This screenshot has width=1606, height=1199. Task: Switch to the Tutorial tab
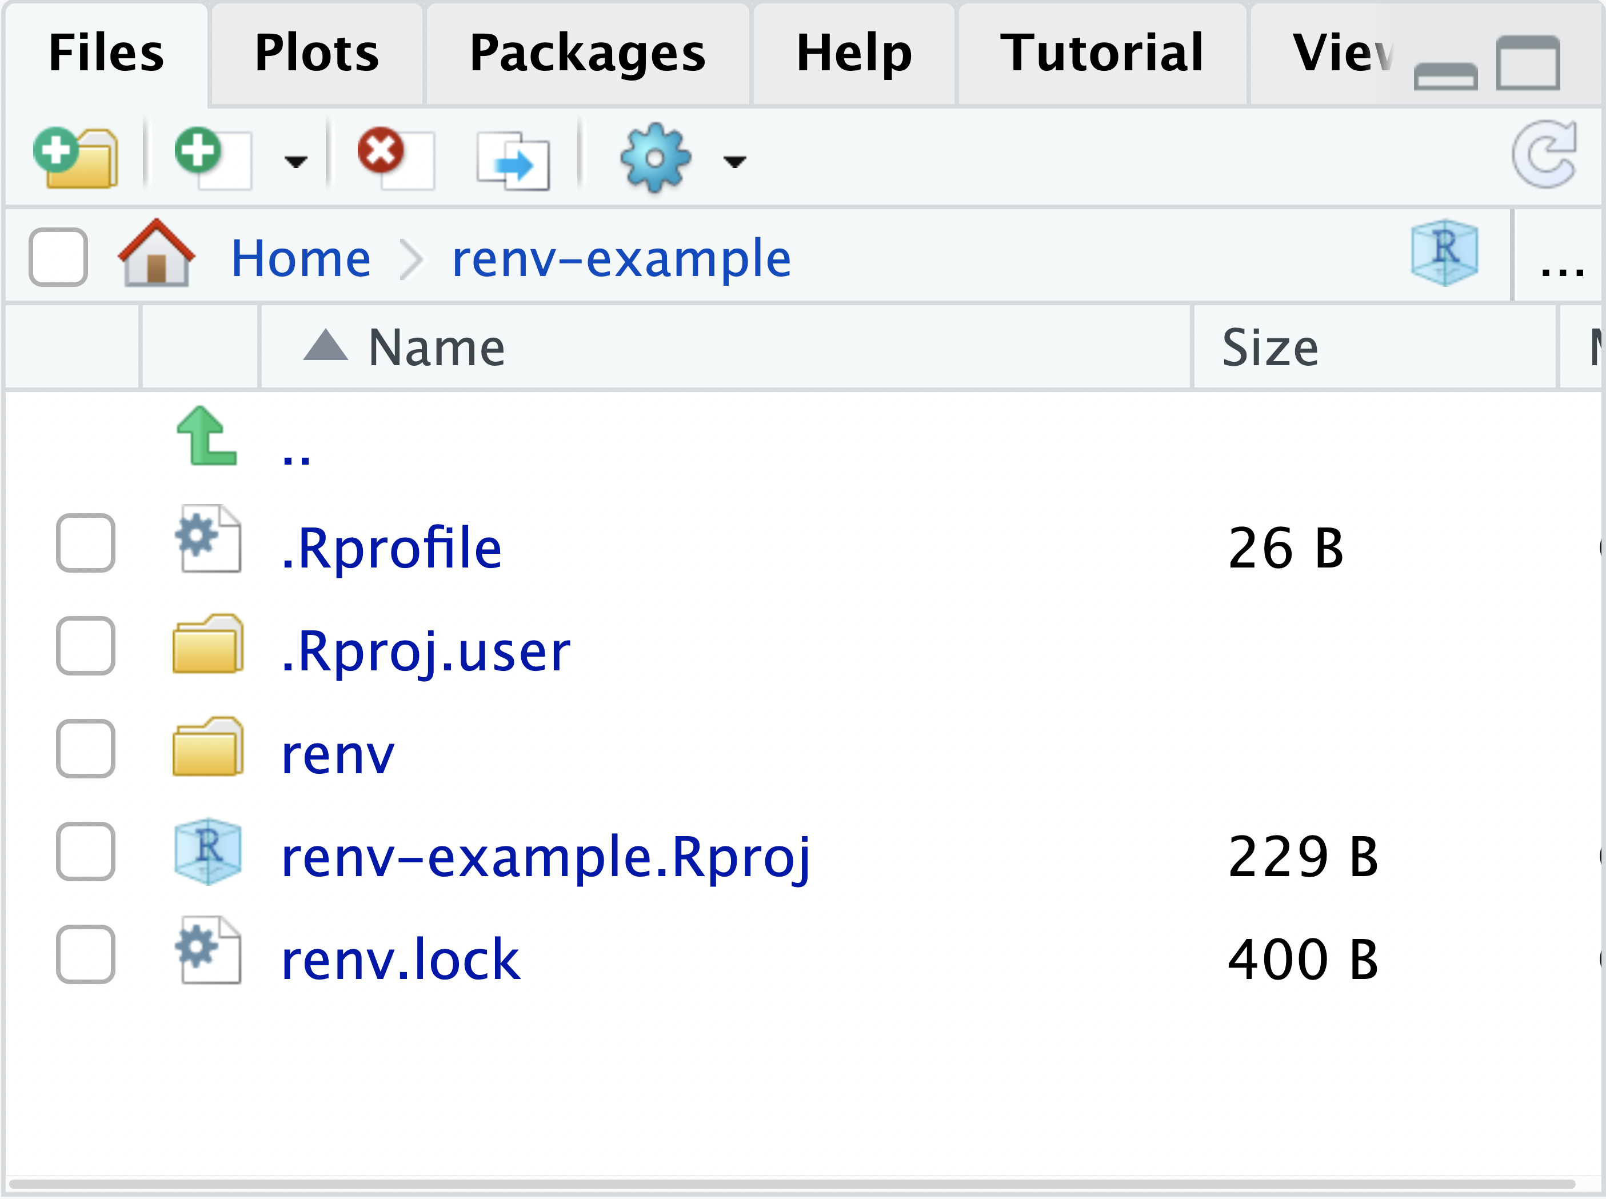[1102, 53]
